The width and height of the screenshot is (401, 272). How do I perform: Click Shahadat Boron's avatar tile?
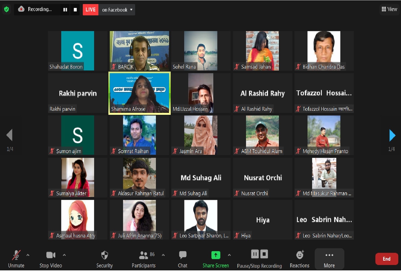(x=78, y=51)
